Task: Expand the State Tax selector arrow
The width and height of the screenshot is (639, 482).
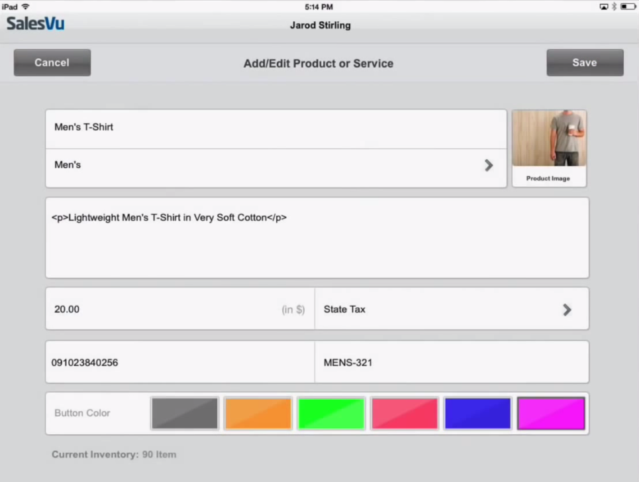Action: [x=567, y=310]
